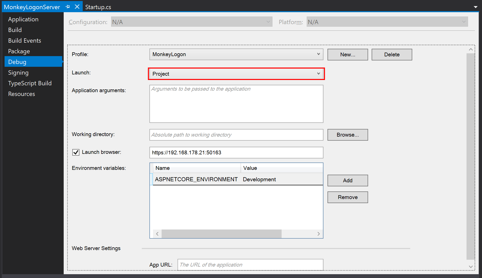Go to Build Events page
This screenshot has width=482, height=278.
(25, 41)
